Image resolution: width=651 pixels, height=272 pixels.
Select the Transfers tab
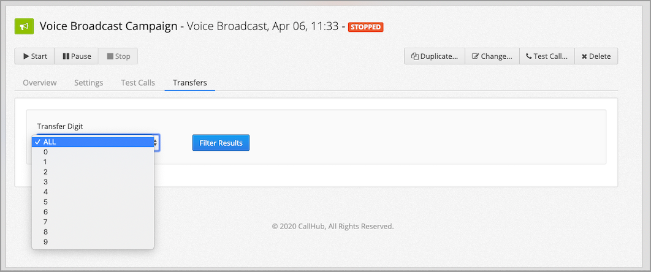[x=190, y=83]
